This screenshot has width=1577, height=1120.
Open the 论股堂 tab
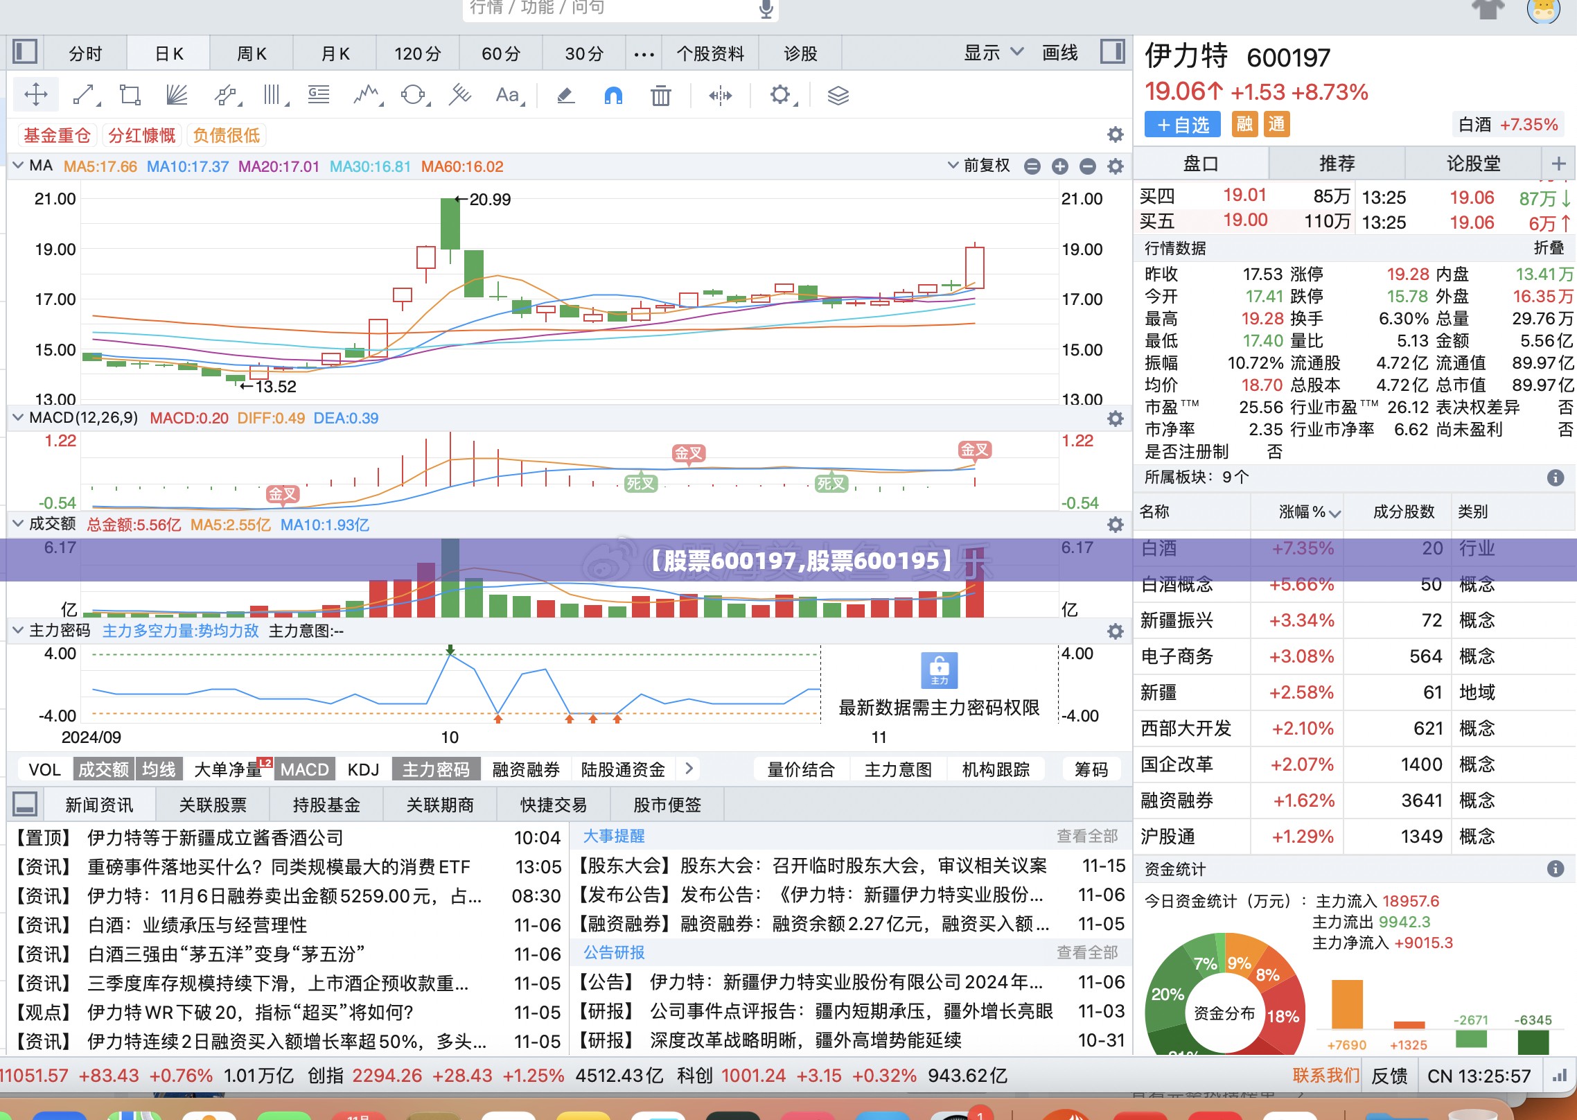(x=1473, y=164)
